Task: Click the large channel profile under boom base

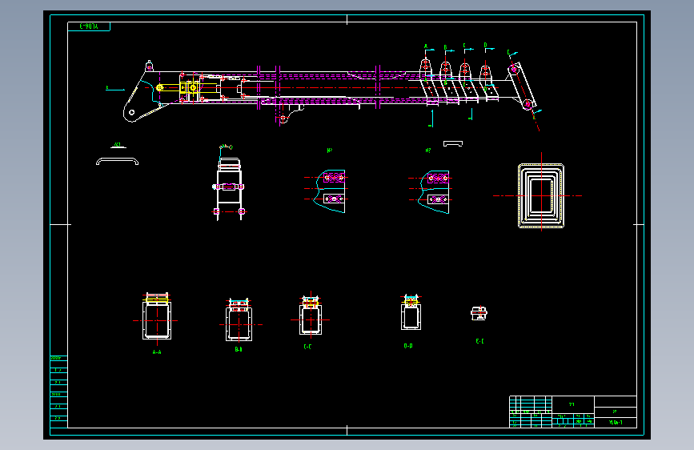Action: pyautogui.click(x=118, y=161)
